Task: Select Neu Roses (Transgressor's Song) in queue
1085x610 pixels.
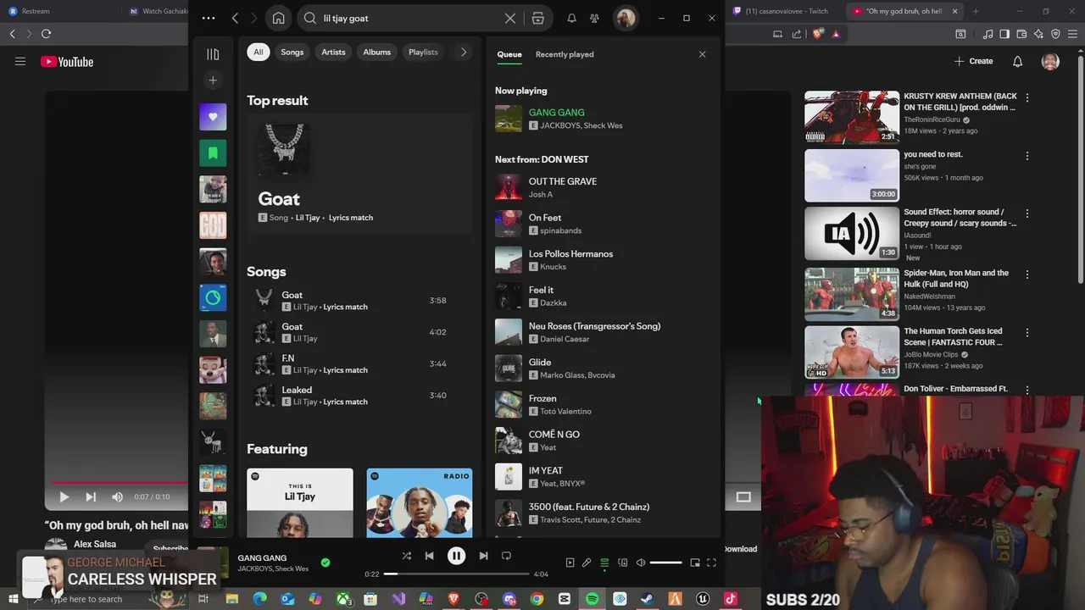Action: [x=604, y=332]
